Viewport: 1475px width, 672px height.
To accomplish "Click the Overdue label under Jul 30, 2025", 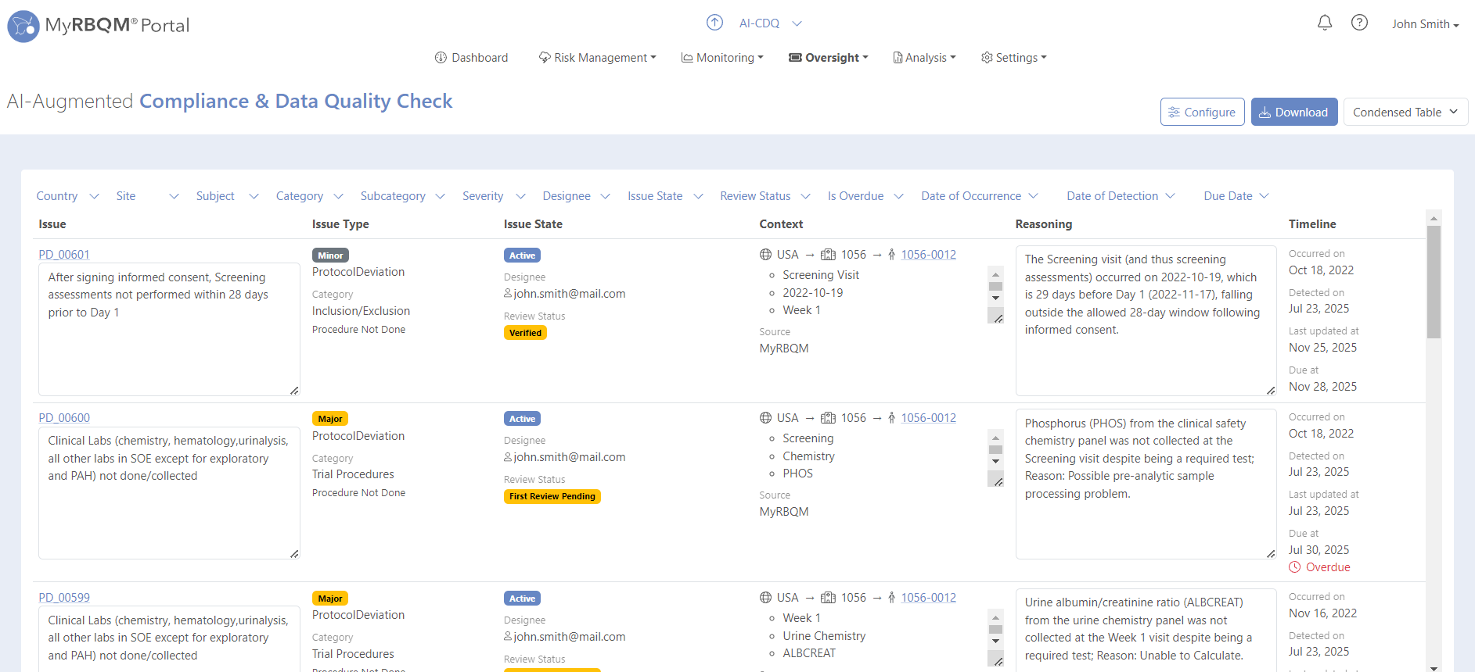I will click(1328, 567).
